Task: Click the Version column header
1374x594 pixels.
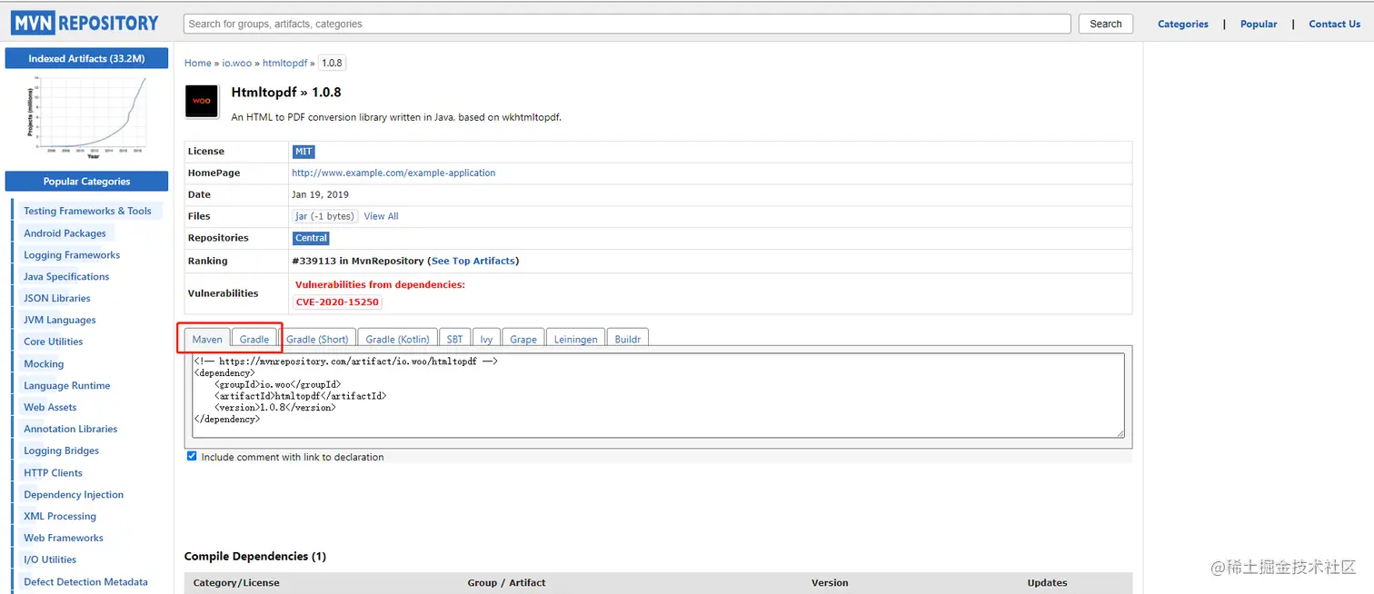Action: [x=830, y=582]
